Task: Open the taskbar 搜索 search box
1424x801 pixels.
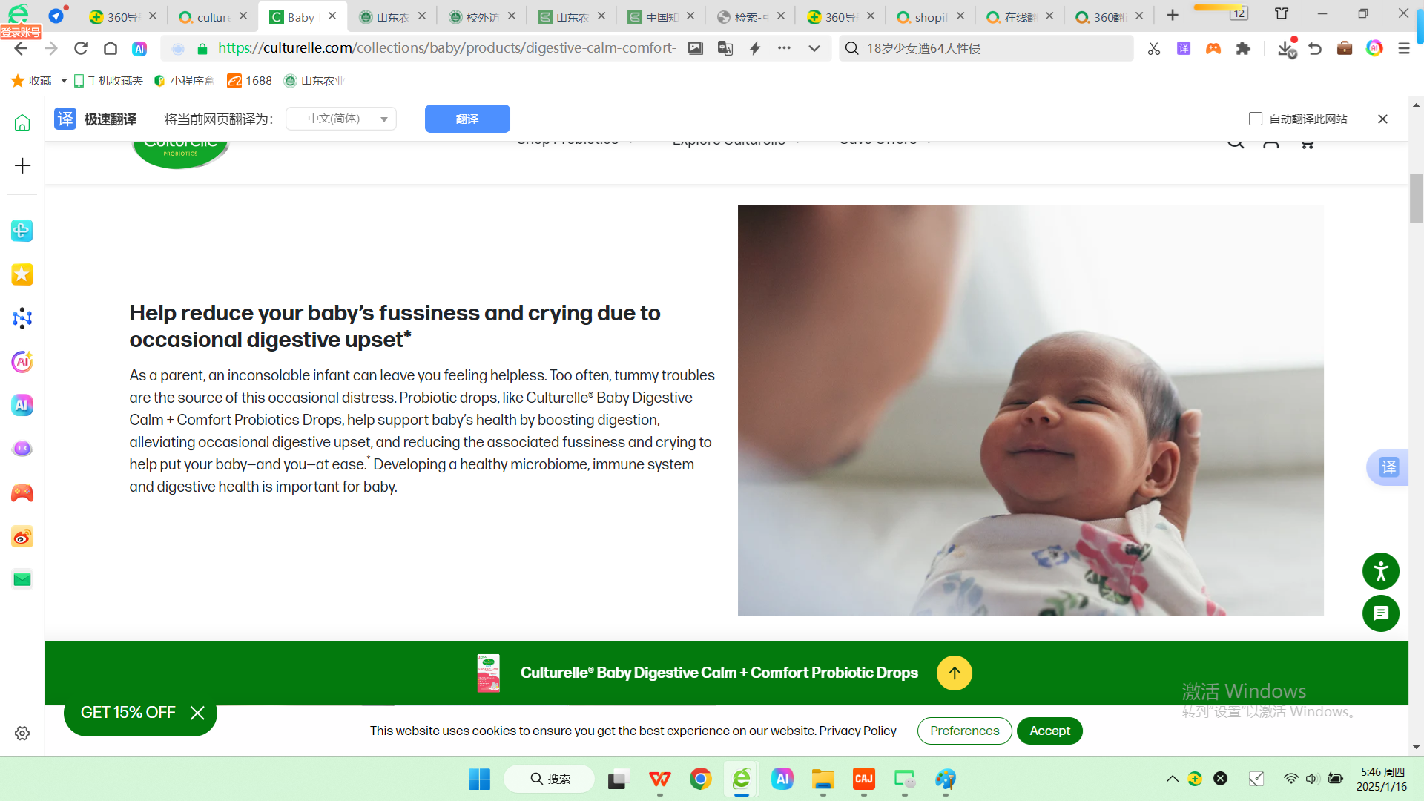Action: pyautogui.click(x=550, y=779)
